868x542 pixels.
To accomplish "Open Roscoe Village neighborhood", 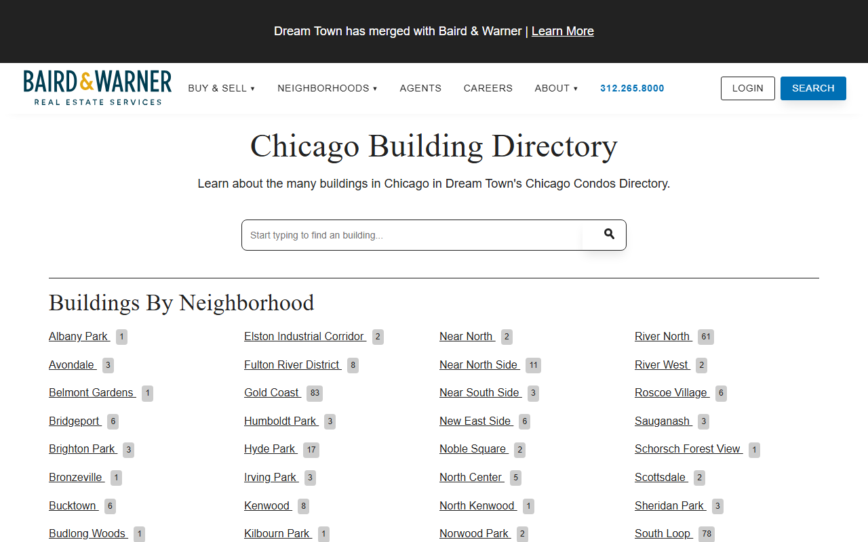I will click(672, 392).
